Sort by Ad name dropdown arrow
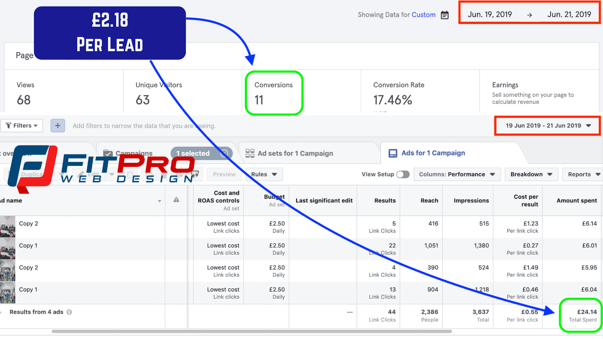 tap(160, 201)
